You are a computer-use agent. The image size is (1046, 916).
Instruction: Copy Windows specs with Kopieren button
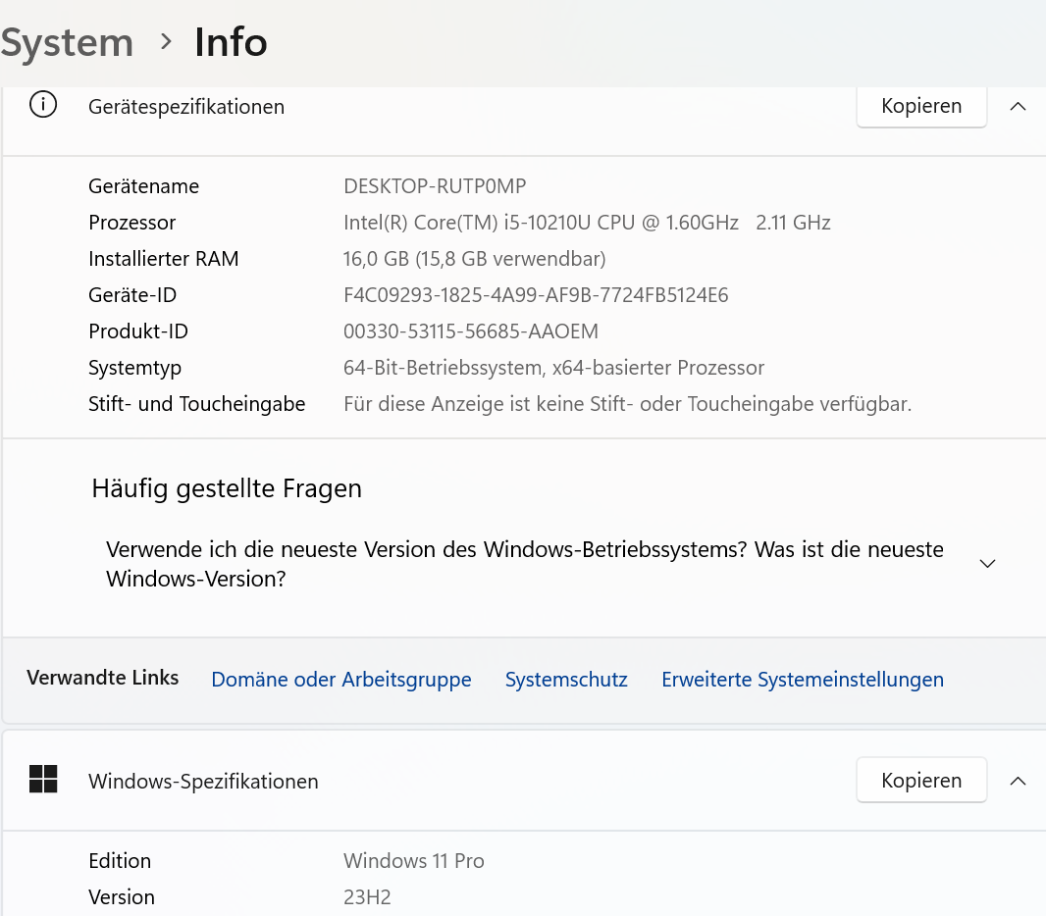[x=921, y=780]
